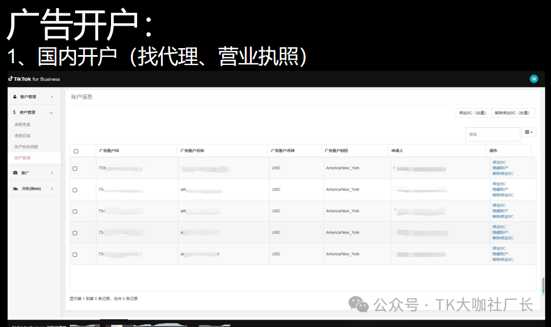Screen dimensions: 551x327
Task: Collapse the 资产管理 sidebar section
Action: click(x=52, y=112)
